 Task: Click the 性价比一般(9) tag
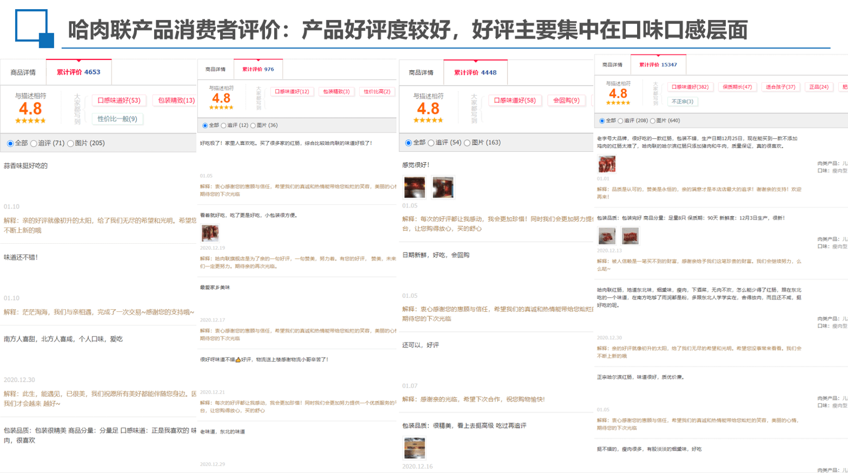coord(117,119)
